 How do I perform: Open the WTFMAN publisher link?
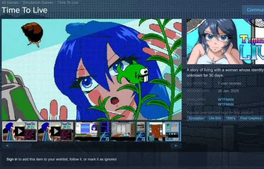coord(226,104)
